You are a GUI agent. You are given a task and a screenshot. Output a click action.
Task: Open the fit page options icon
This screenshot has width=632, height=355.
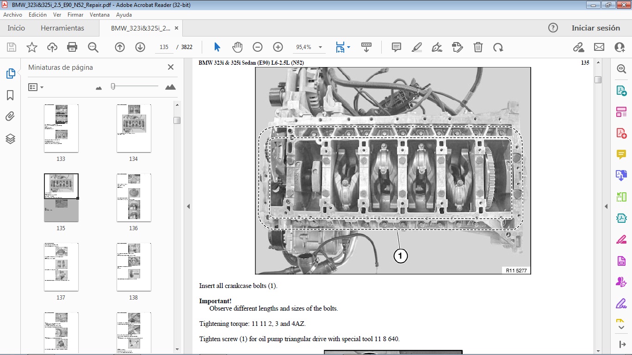[341, 47]
